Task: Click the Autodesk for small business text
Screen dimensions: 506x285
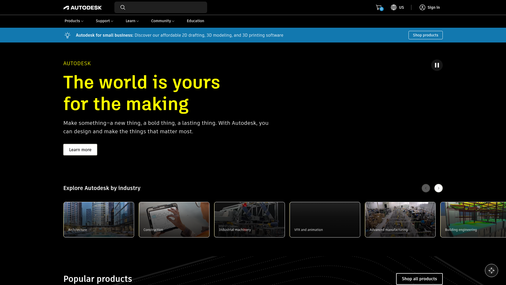Action: (x=105, y=35)
